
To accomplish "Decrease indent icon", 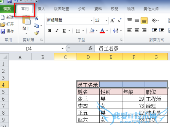I will click(x=154, y=30).
